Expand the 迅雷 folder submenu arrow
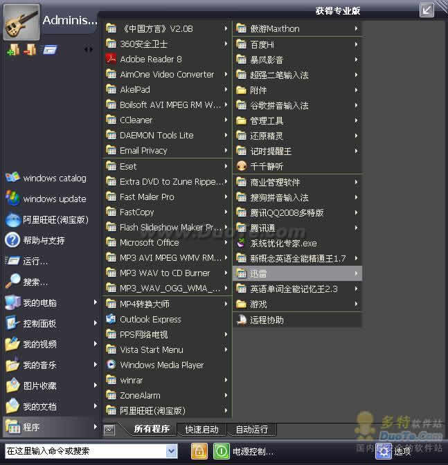The height and width of the screenshot is (465, 448). [x=357, y=273]
